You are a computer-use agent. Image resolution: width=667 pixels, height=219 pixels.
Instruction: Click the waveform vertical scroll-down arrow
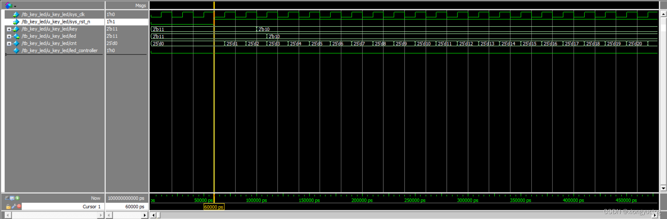663,188
